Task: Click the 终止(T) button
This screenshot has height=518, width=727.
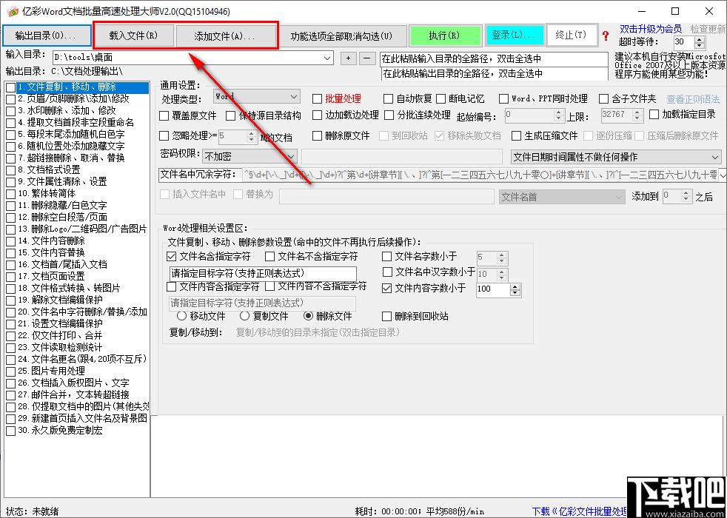Action: 571,36
